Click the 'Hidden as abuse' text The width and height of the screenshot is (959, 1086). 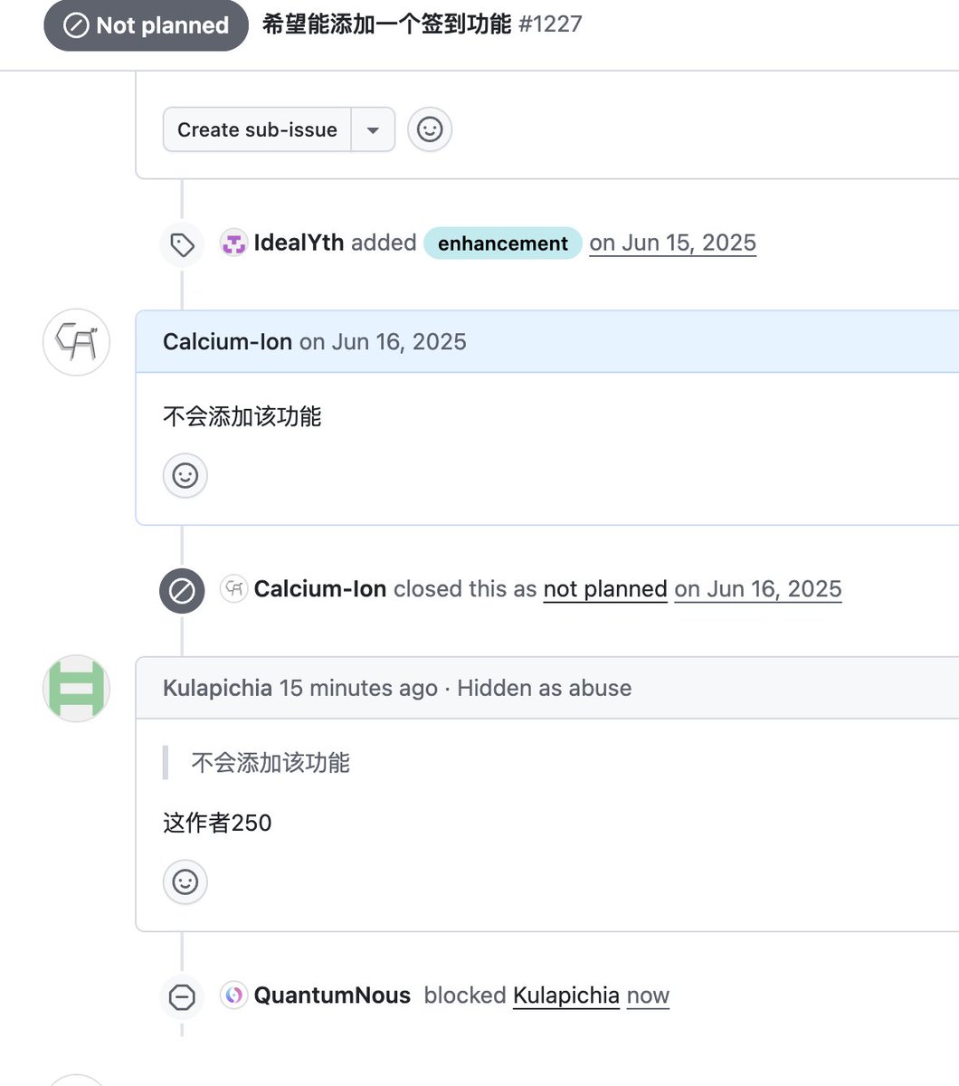pyautogui.click(x=545, y=688)
